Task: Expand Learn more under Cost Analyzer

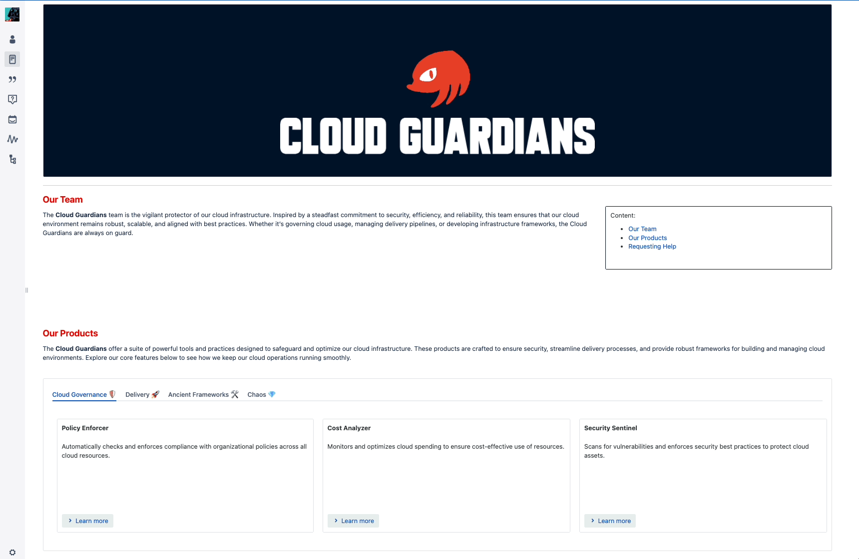Action: (354, 521)
